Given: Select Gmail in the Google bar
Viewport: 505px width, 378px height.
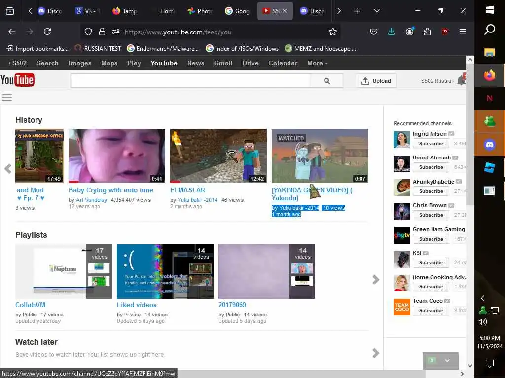Looking at the screenshot, I should (x=223, y=63).
